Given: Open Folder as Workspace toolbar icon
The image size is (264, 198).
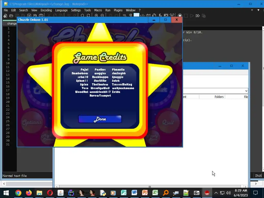Looking at the screenshot, I should (166, 16).
